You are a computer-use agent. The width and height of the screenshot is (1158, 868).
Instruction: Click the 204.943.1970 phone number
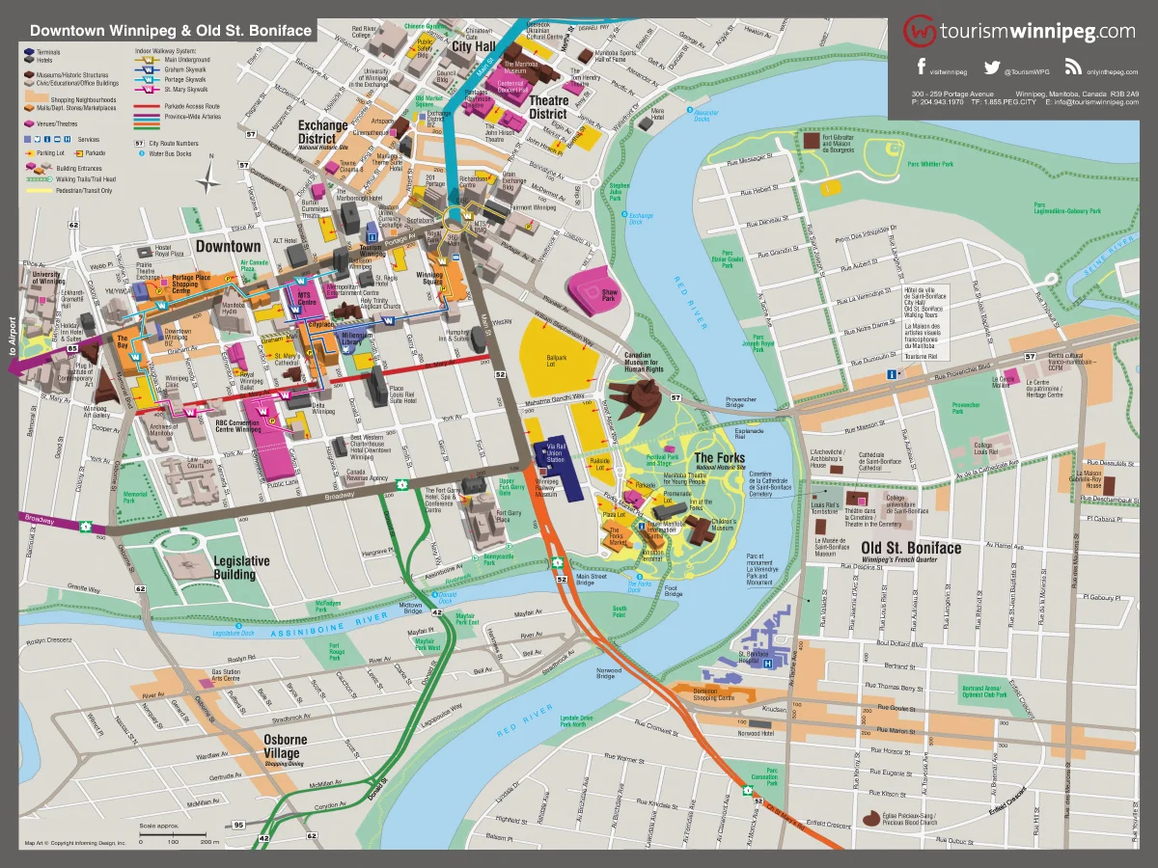[942, 101]
